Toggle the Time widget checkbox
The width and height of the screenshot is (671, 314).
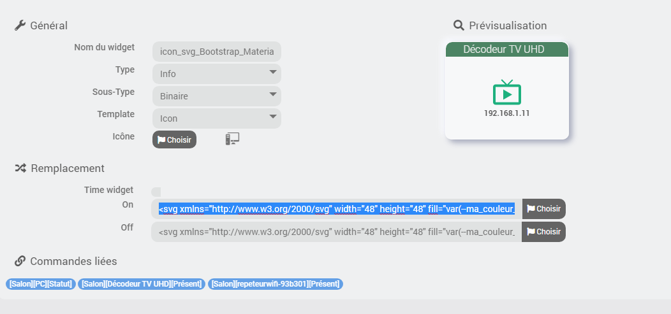click(156, 192)
